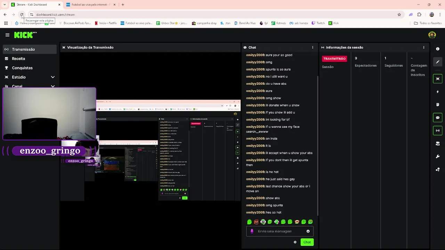Image resolution: width=445 pixels, height=250 pixels.
Task: Open the info icon in right sidebar
Action: click(x=438, y=49)
